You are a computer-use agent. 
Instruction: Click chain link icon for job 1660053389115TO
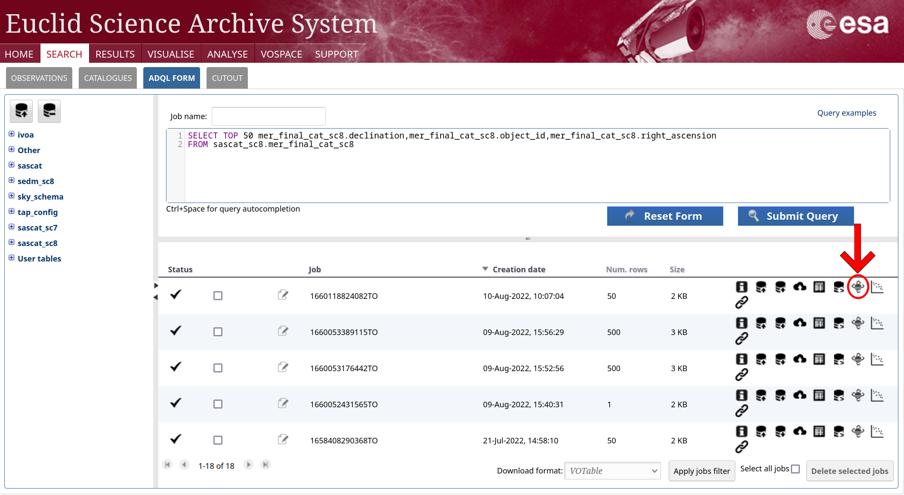(741, 339)
